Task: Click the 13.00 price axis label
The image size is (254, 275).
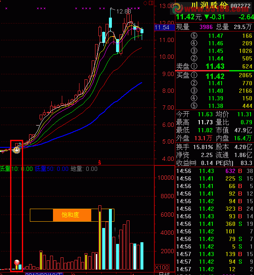Action: pos(167,6)
